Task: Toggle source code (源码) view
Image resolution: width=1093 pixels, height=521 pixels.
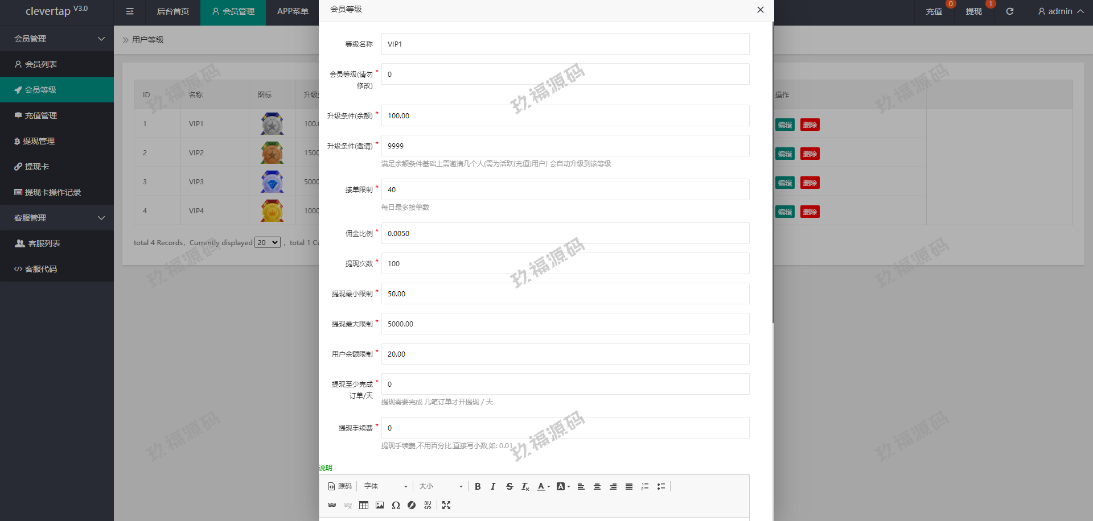Action: tap(340, 486)
